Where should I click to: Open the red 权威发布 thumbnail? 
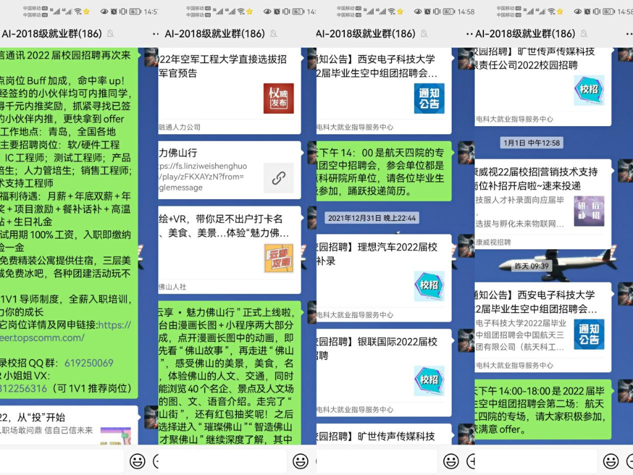pos(278,98)
